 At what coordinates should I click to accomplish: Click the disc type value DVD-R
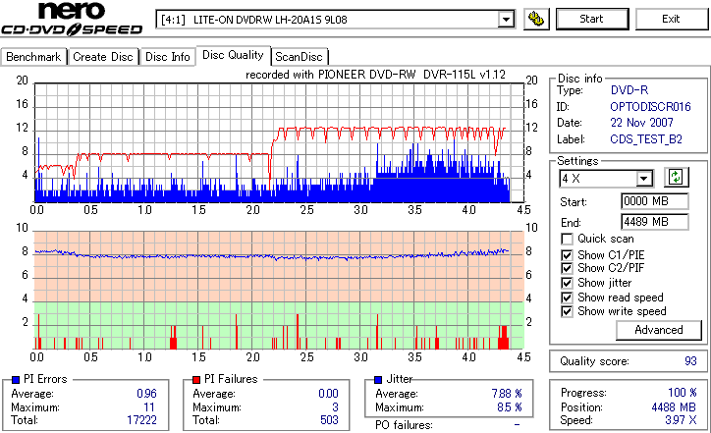(629, 90)
